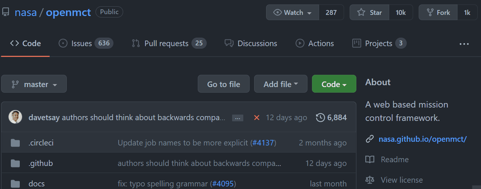Fork the openmct repository
This screenshot has width=481, height=189.
(x=438, y=12)
